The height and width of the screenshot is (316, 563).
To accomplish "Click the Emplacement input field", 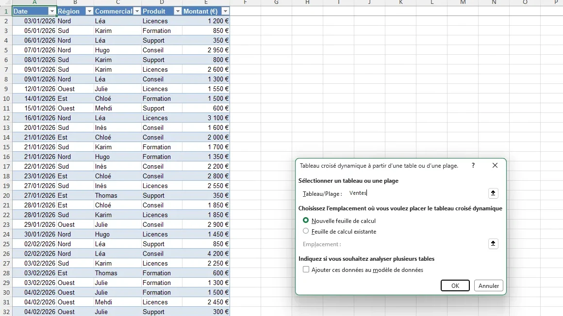I will (x=416, y=244).
